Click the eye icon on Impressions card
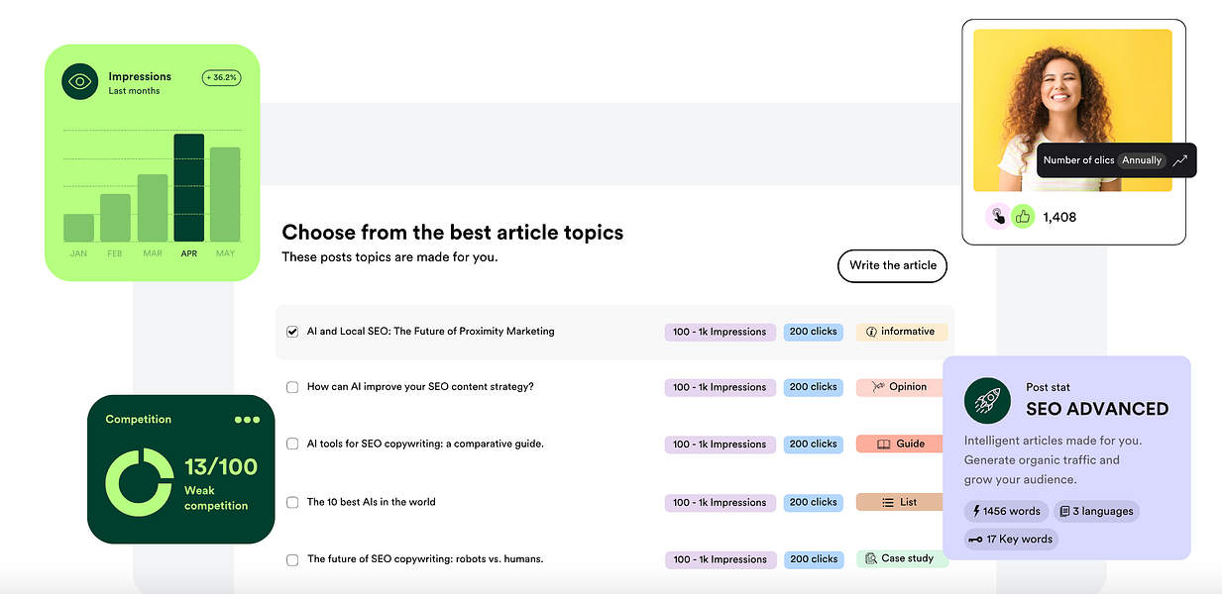Image resolution: width=1222 pixels, height=594 pixels. click(79, 81)
